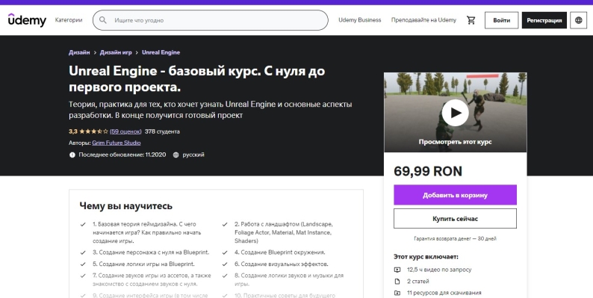Open Преподавайте на Udemy link
Viewport: 593px width, 298px height.
pyautogui.click(x=423, y=20)
